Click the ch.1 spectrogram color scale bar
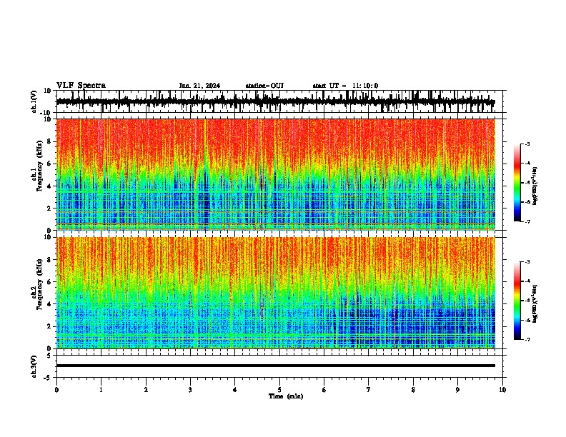Screen dimensions: 566x437 [517, 183]
